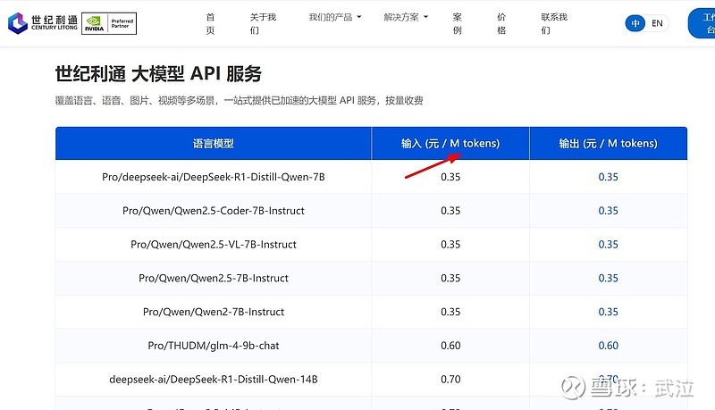Image resolution: width=715 pixels, height=410 pixels.
Task: Go to the 价格 page
Action: (x=501, y=24)
